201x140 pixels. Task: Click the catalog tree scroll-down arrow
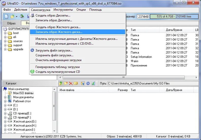(54, 131)
